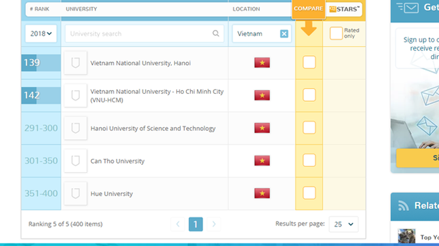Open the 2018 year dropdown
Screen dimensions: 439x246
tap(41, 34)
